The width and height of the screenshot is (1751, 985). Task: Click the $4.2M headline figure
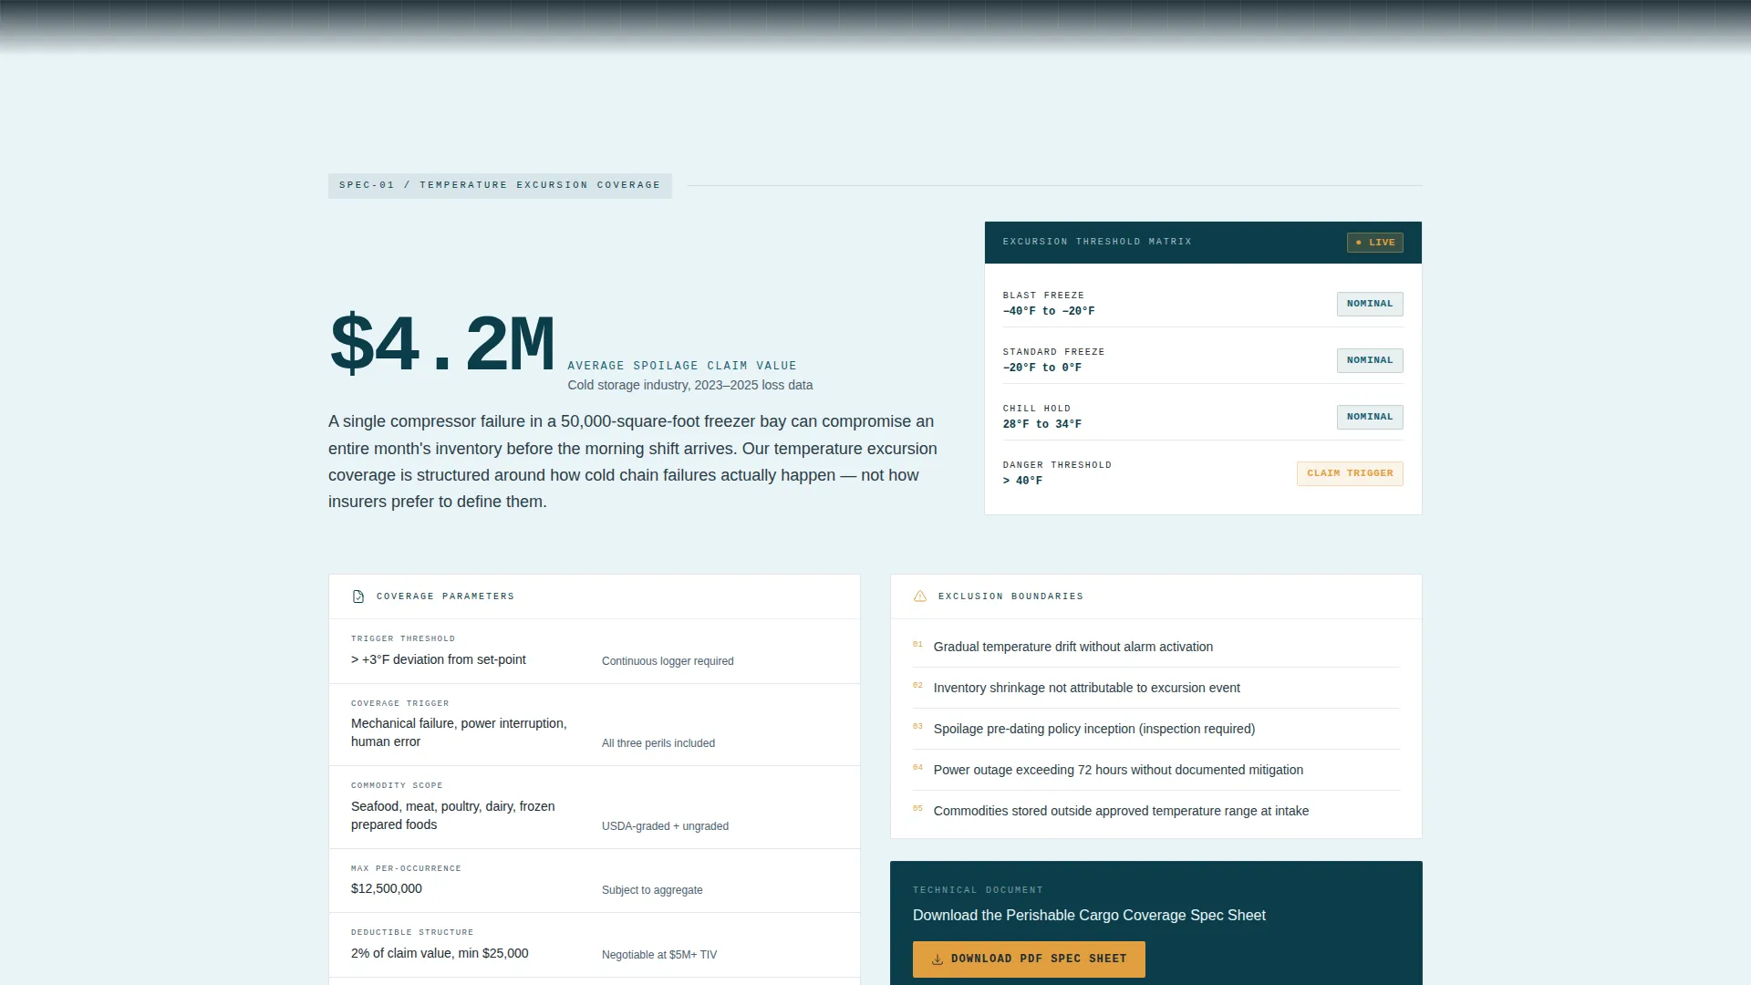(x=442, y=345)
